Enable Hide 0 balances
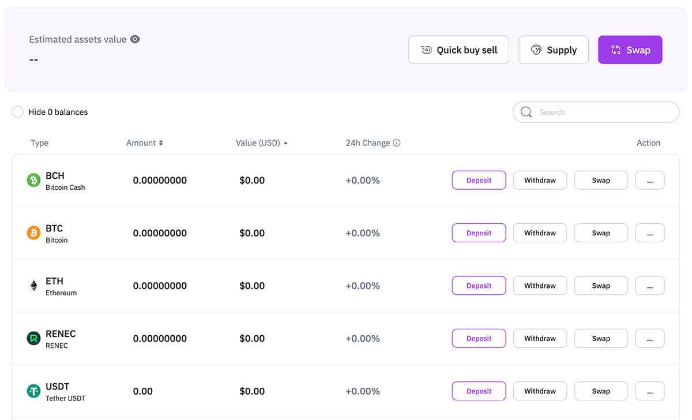The image size is (692, 420). coord(17,112)
